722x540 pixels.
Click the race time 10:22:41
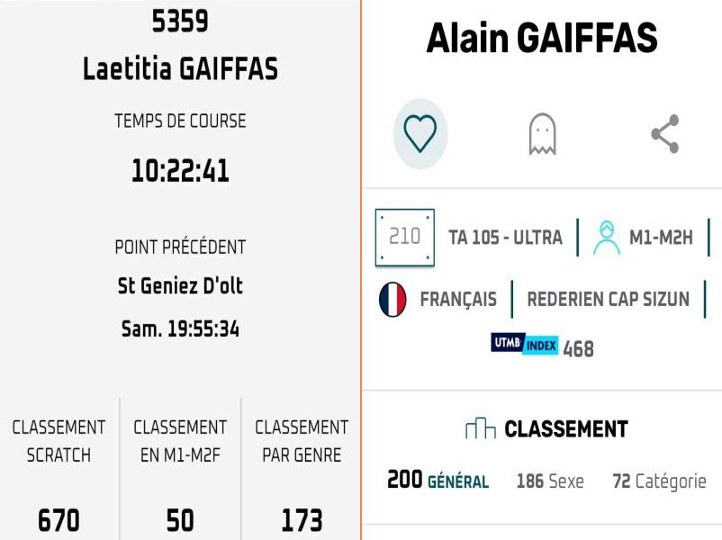180,170
